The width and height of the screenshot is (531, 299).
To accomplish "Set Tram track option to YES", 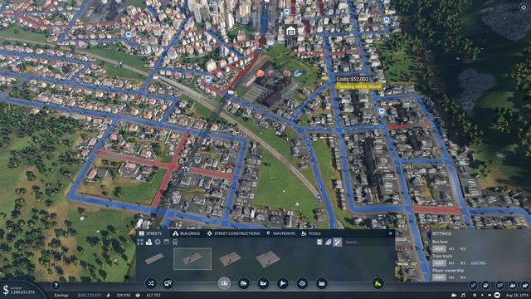I will tap(463, 263).
